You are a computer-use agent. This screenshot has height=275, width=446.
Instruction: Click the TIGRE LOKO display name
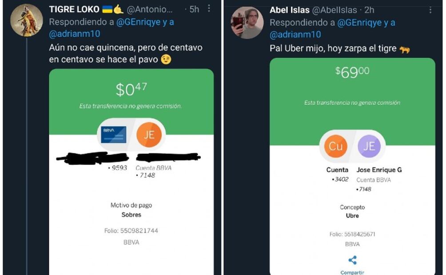pos(74,9)
